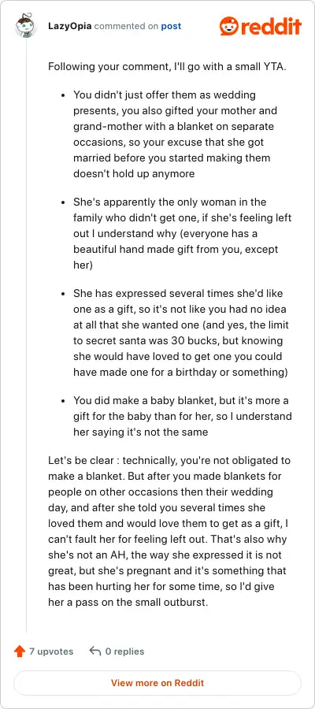Click the "7 upvotes" count
Screen dimensions: 315x709
click(51, 651)
